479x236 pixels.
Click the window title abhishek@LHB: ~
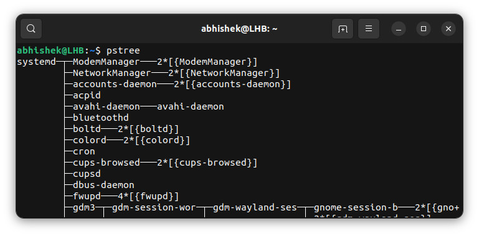click(x=239, y=29)
